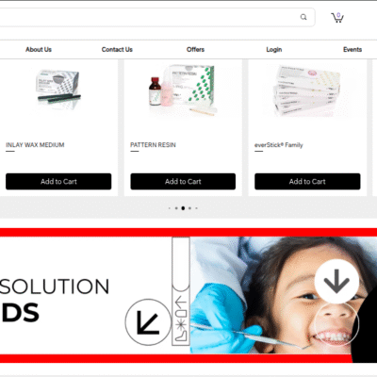Select the last carousel dot

(197, 208)
